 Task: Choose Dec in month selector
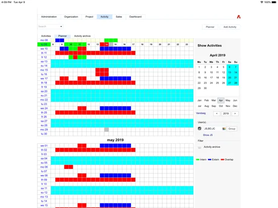coord(235,106)
